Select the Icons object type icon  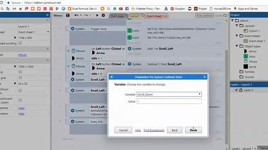(x=246, y=56)
